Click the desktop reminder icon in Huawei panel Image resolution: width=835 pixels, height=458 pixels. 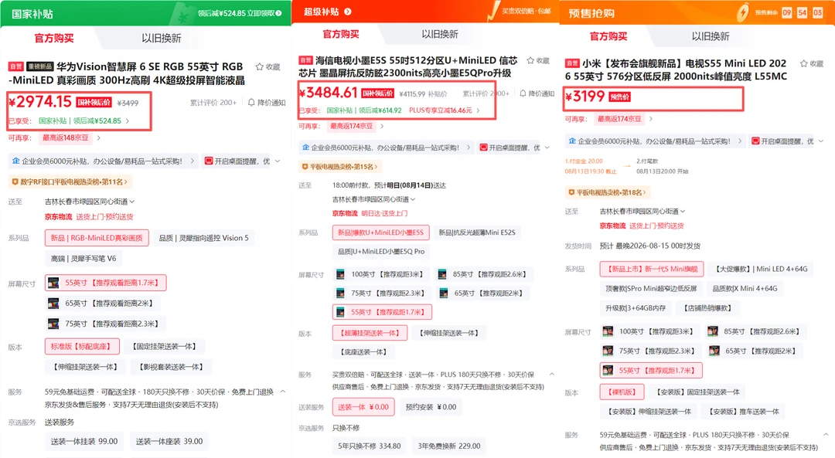[209, 161]
